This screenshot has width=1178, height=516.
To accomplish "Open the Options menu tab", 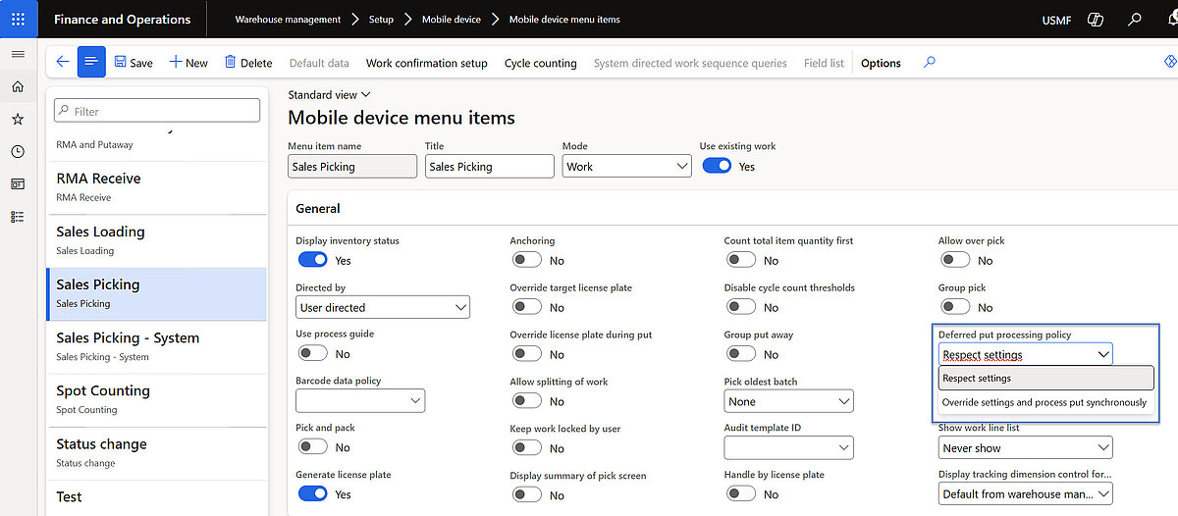I will point(881,63).
